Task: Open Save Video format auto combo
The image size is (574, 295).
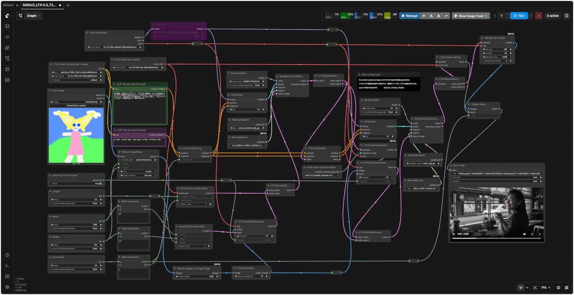Action: click(496, 177)
